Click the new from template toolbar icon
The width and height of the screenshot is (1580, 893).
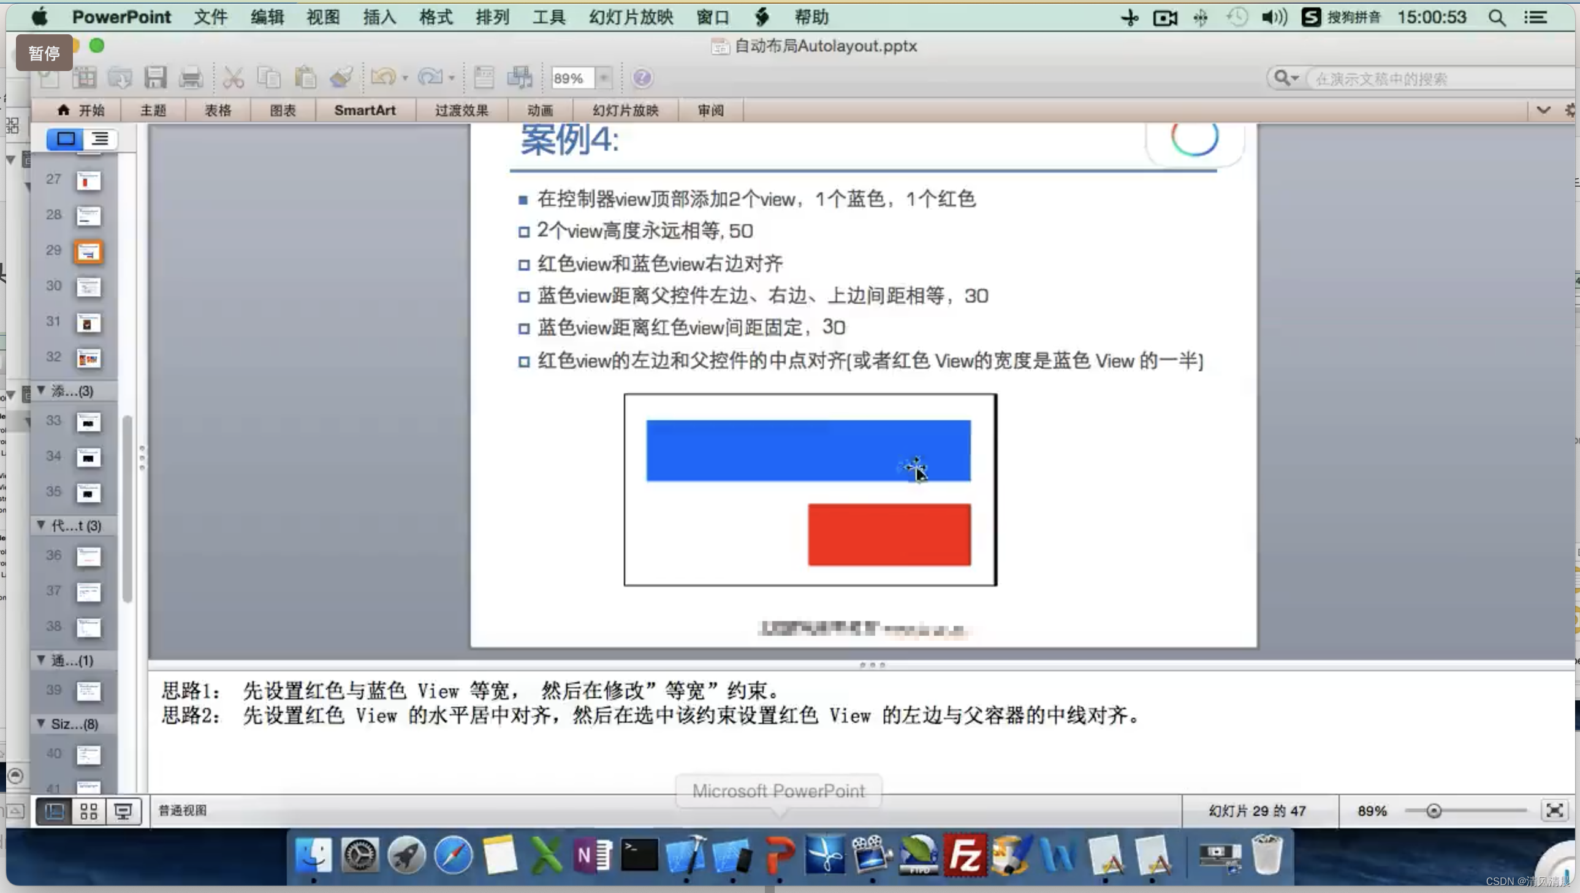(85, 78)
